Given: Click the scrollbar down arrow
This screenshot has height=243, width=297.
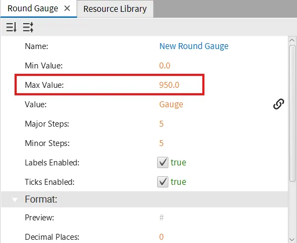Looking at the screenshot, I should [292, 240].
